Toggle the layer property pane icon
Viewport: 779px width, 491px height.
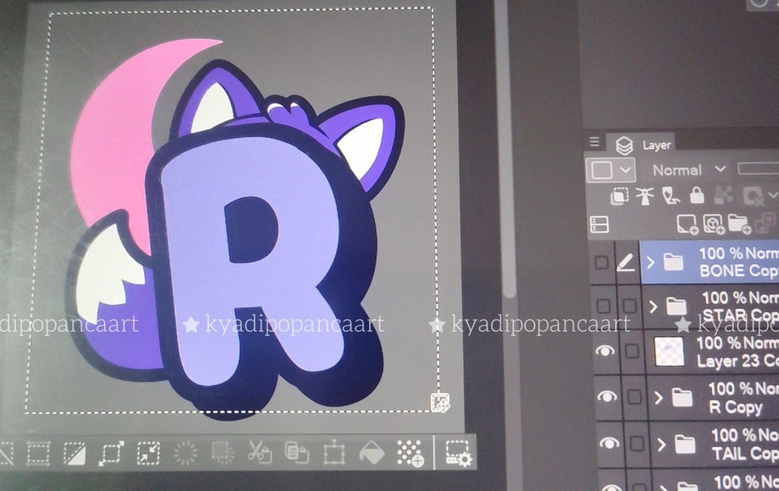pos(599,225)
